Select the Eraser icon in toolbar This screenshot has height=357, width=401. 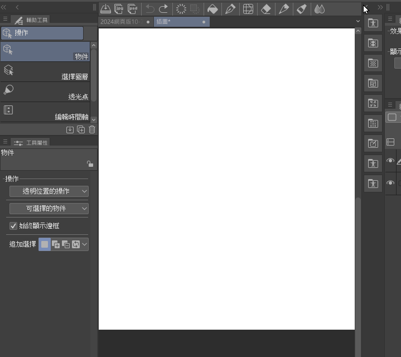point(266,9)
